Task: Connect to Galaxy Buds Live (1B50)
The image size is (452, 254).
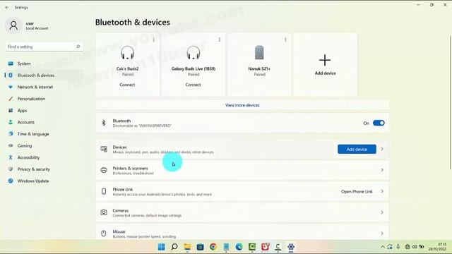Action: pyautogui.click(x=193, y=85)
